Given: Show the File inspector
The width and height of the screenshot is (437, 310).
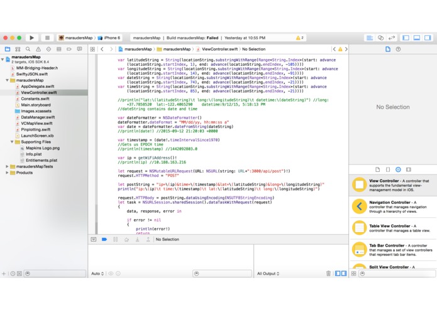Looking at the screenshot, I should (388, 49).
